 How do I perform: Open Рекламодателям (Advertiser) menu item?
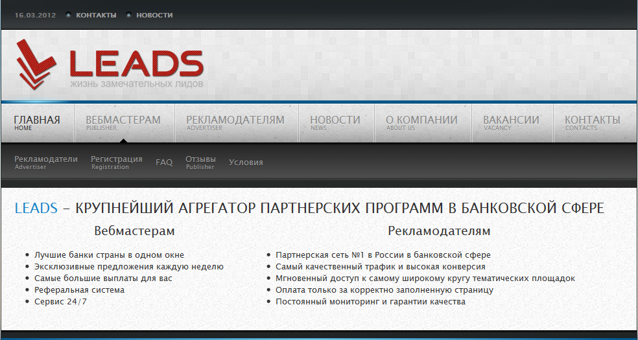tap(235, 123)
